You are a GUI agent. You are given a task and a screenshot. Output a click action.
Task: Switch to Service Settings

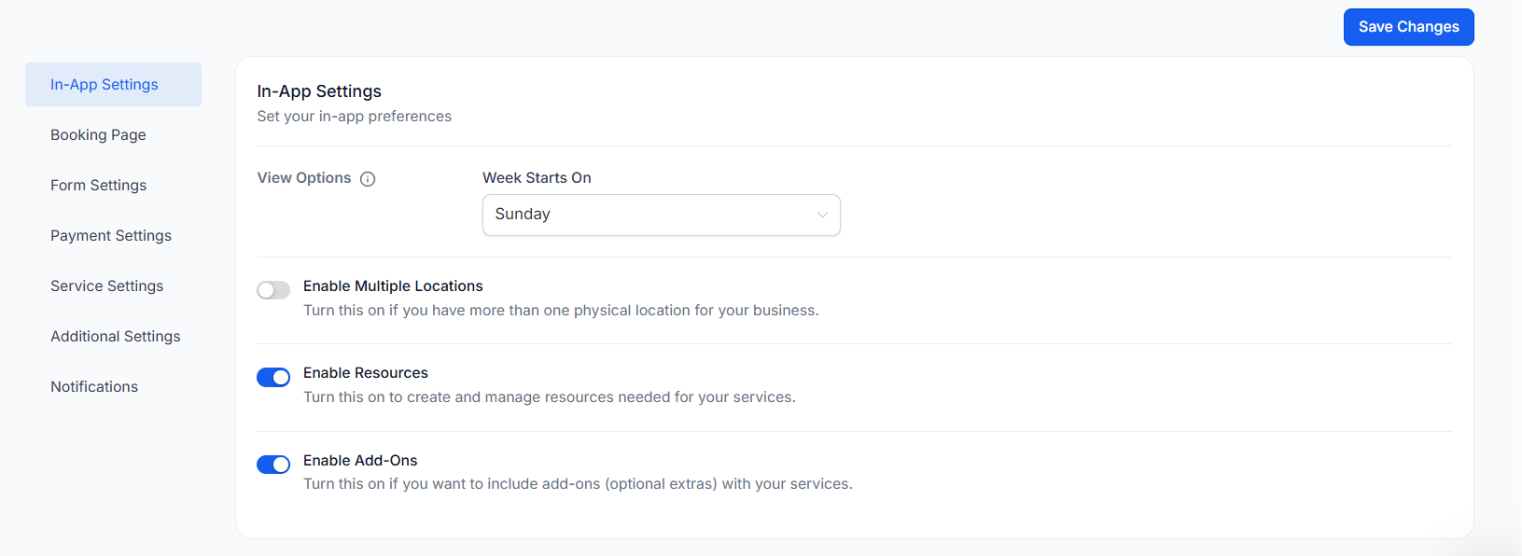[x=106, y=286]
